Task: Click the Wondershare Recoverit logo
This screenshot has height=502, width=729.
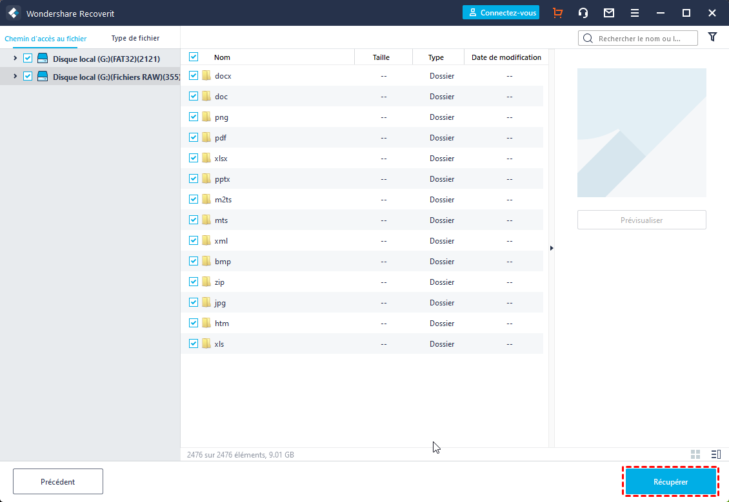Action: (13, 13)
